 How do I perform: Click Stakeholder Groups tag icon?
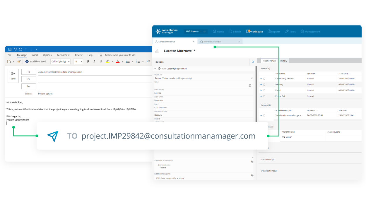pos(252,161)
